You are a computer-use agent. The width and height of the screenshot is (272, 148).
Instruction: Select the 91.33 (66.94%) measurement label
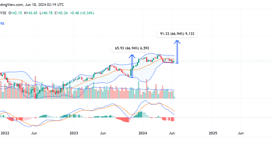click(x=177, y=34)
